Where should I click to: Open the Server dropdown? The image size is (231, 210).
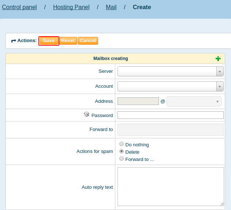pyautogui.click(x=170, y=71)
